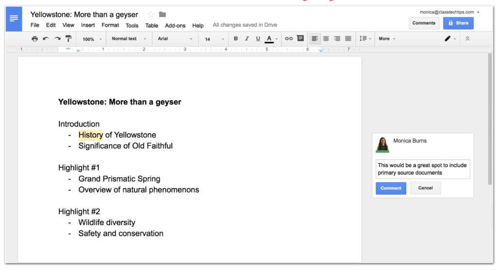
Task: Open the Insert menu
Action: (x=88, y=25)
